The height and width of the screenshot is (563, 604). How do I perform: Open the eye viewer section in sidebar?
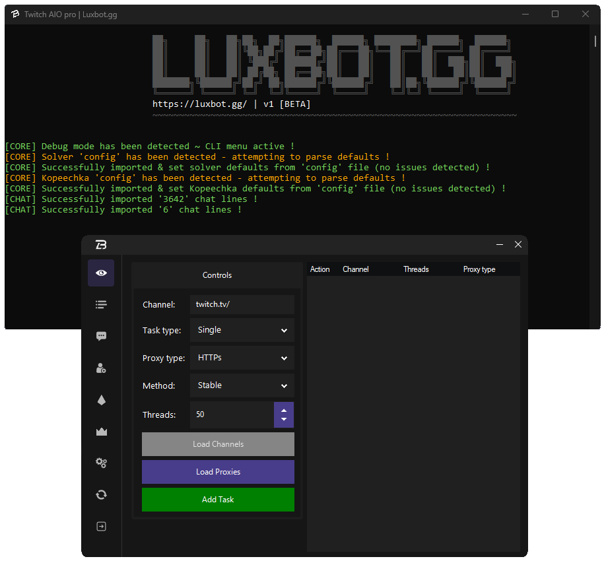(x=101, y=273)
